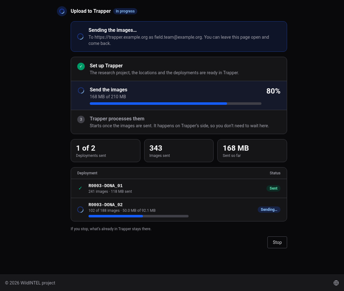
Task: Select the R0003-DONA_02 deployment name
Action: click(x=105, y=205)
